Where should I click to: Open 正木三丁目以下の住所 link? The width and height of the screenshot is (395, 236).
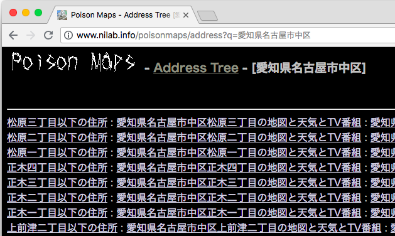pyautogui.click(x=57, y=183)
